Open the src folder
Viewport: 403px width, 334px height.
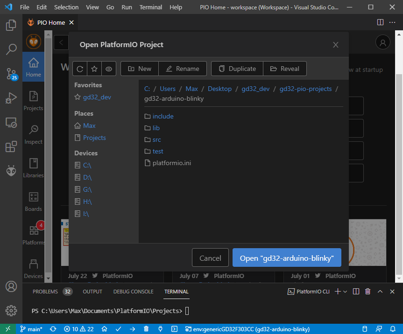tap(156, 139)
